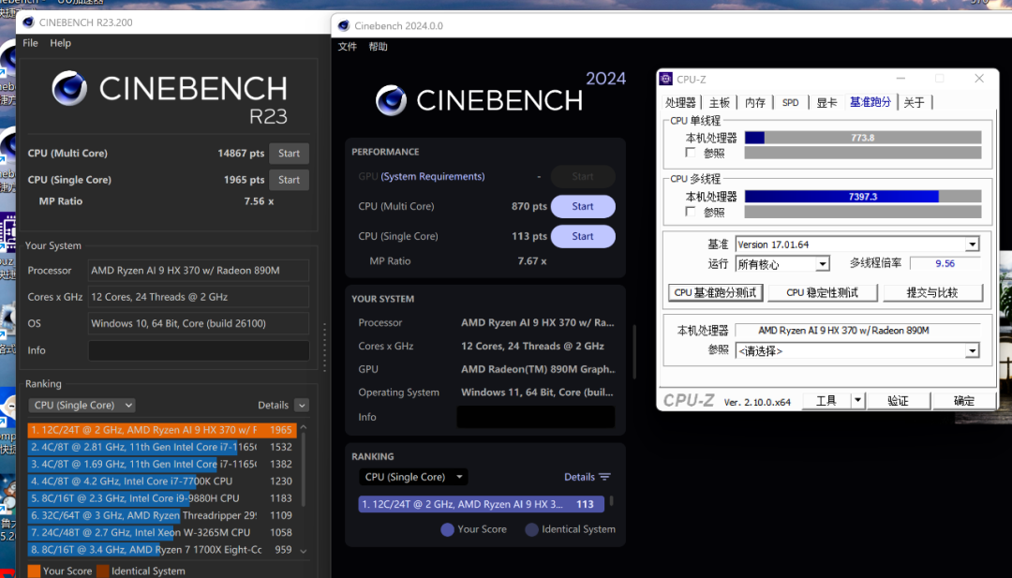Click Details link in Cinebench 2024 ranking
This screenshot has width=1012, height=578.
coord(580,477)
